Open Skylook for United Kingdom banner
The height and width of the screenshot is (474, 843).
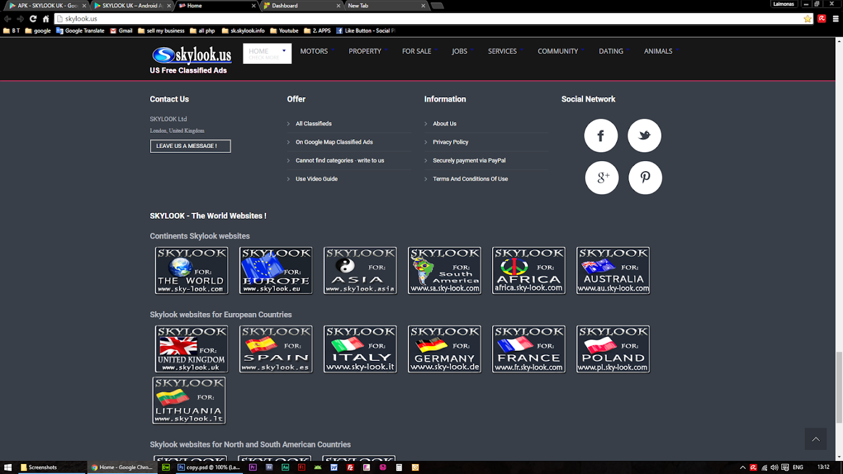pyautogui.click(x=191, y=349)
